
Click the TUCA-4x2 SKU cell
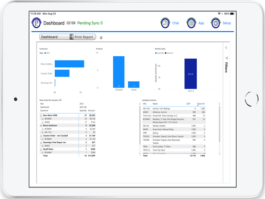pyautogui.click(x=147, y=115)
